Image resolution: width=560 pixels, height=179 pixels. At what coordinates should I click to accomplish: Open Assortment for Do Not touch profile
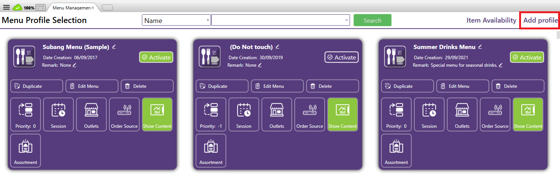coord(211,151)
